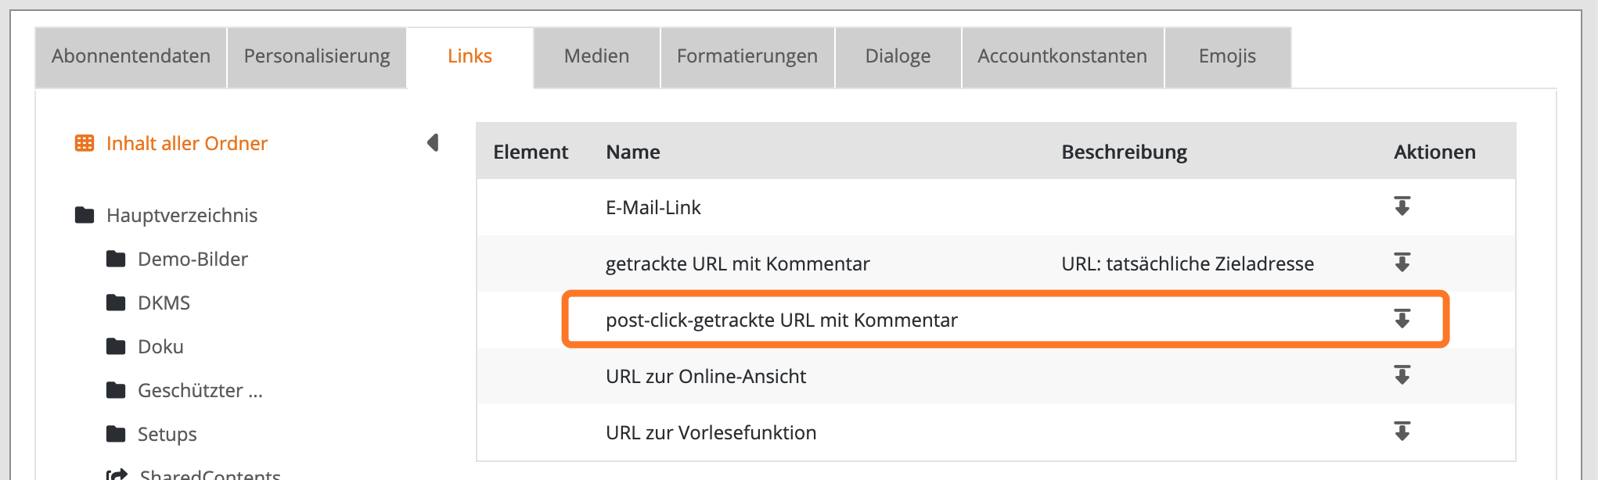Click the Name column header
Image resolution: width=1598 pixels, height=480 pixels.
click(x=633, y=152)
